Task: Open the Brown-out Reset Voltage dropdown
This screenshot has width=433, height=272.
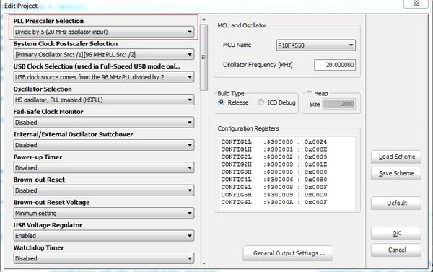Action: click(x=103, y=213)
